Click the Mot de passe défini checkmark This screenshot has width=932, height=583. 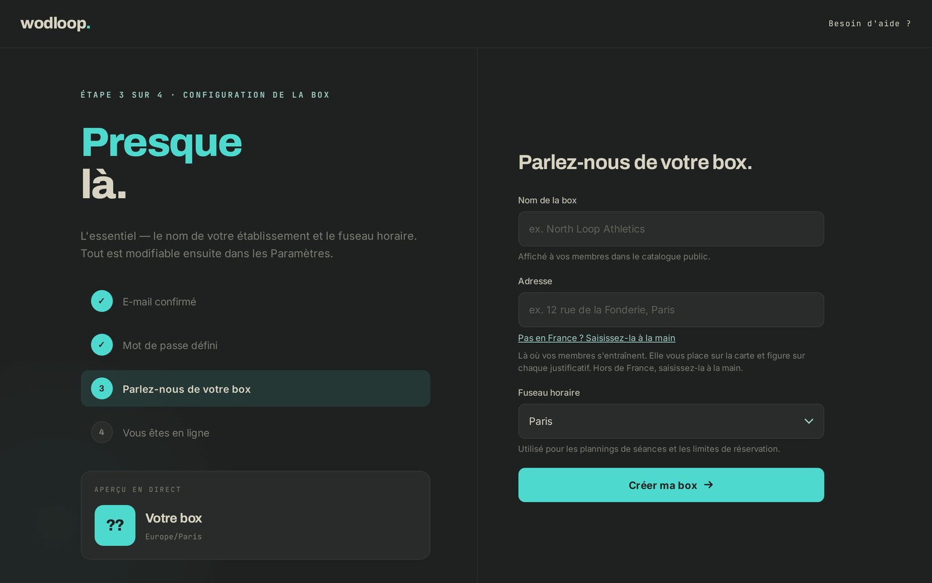click(x=102, y=345)
